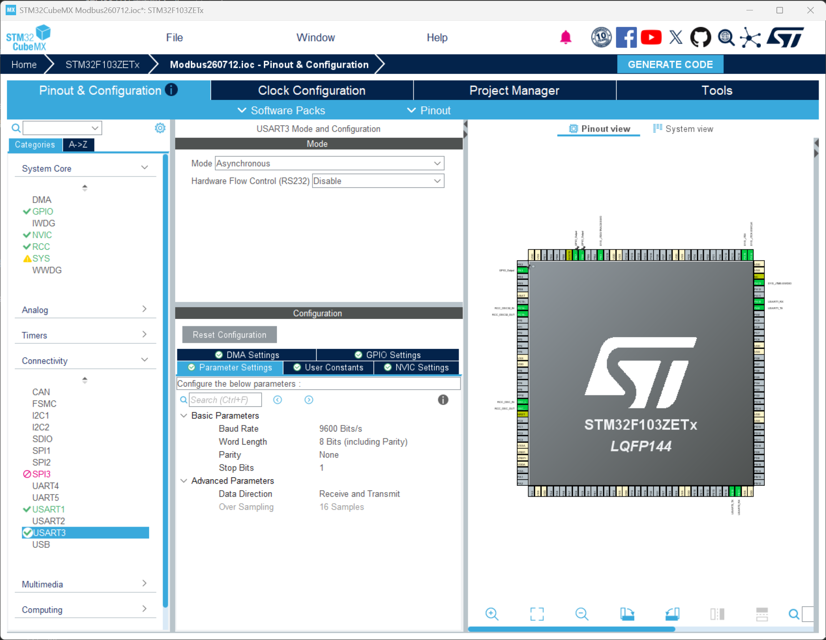
Task: Open the USART3 Mode dropdown
Action: coord(330,163)
